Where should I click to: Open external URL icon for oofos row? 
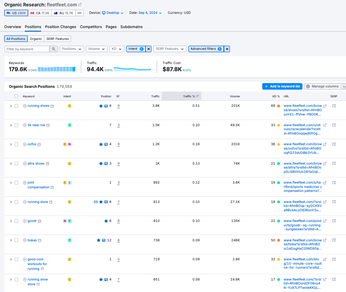325,144
